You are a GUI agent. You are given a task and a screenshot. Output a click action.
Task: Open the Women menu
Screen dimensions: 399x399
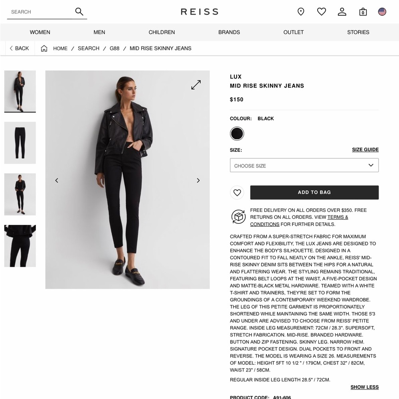coord(40,32)
